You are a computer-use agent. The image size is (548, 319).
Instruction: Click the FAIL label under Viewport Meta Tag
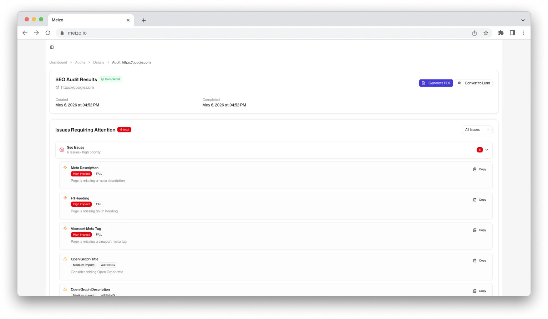[99, 235]
